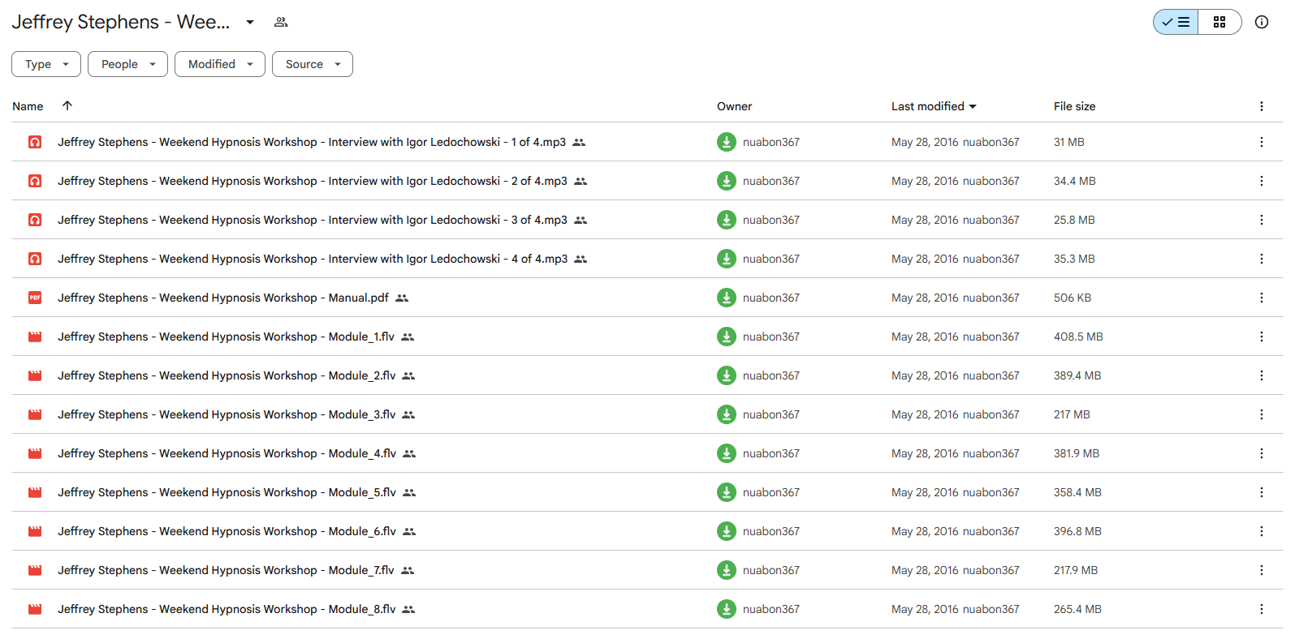This screenshot has height=639, width=1295.
Task: Click the 265.4 MB file size value
Action: (1077, 609)
